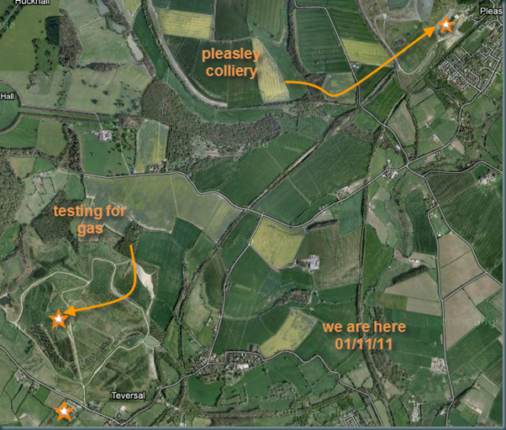Click the bright yellow field beside pleasley colliery text
This screenshot has width=506, height=430.
(270, 72)
